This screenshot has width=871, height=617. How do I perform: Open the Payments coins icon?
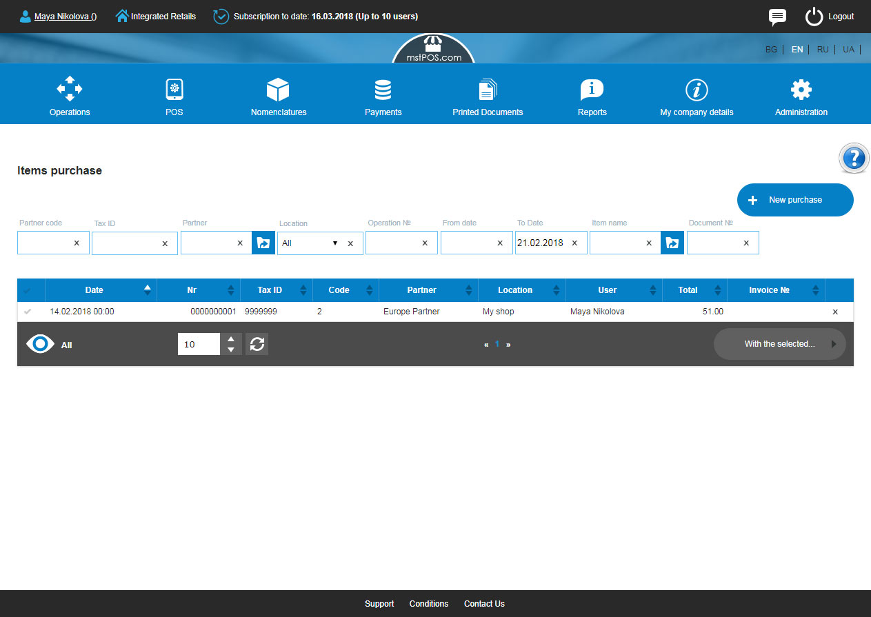click(x=383, y=90)
